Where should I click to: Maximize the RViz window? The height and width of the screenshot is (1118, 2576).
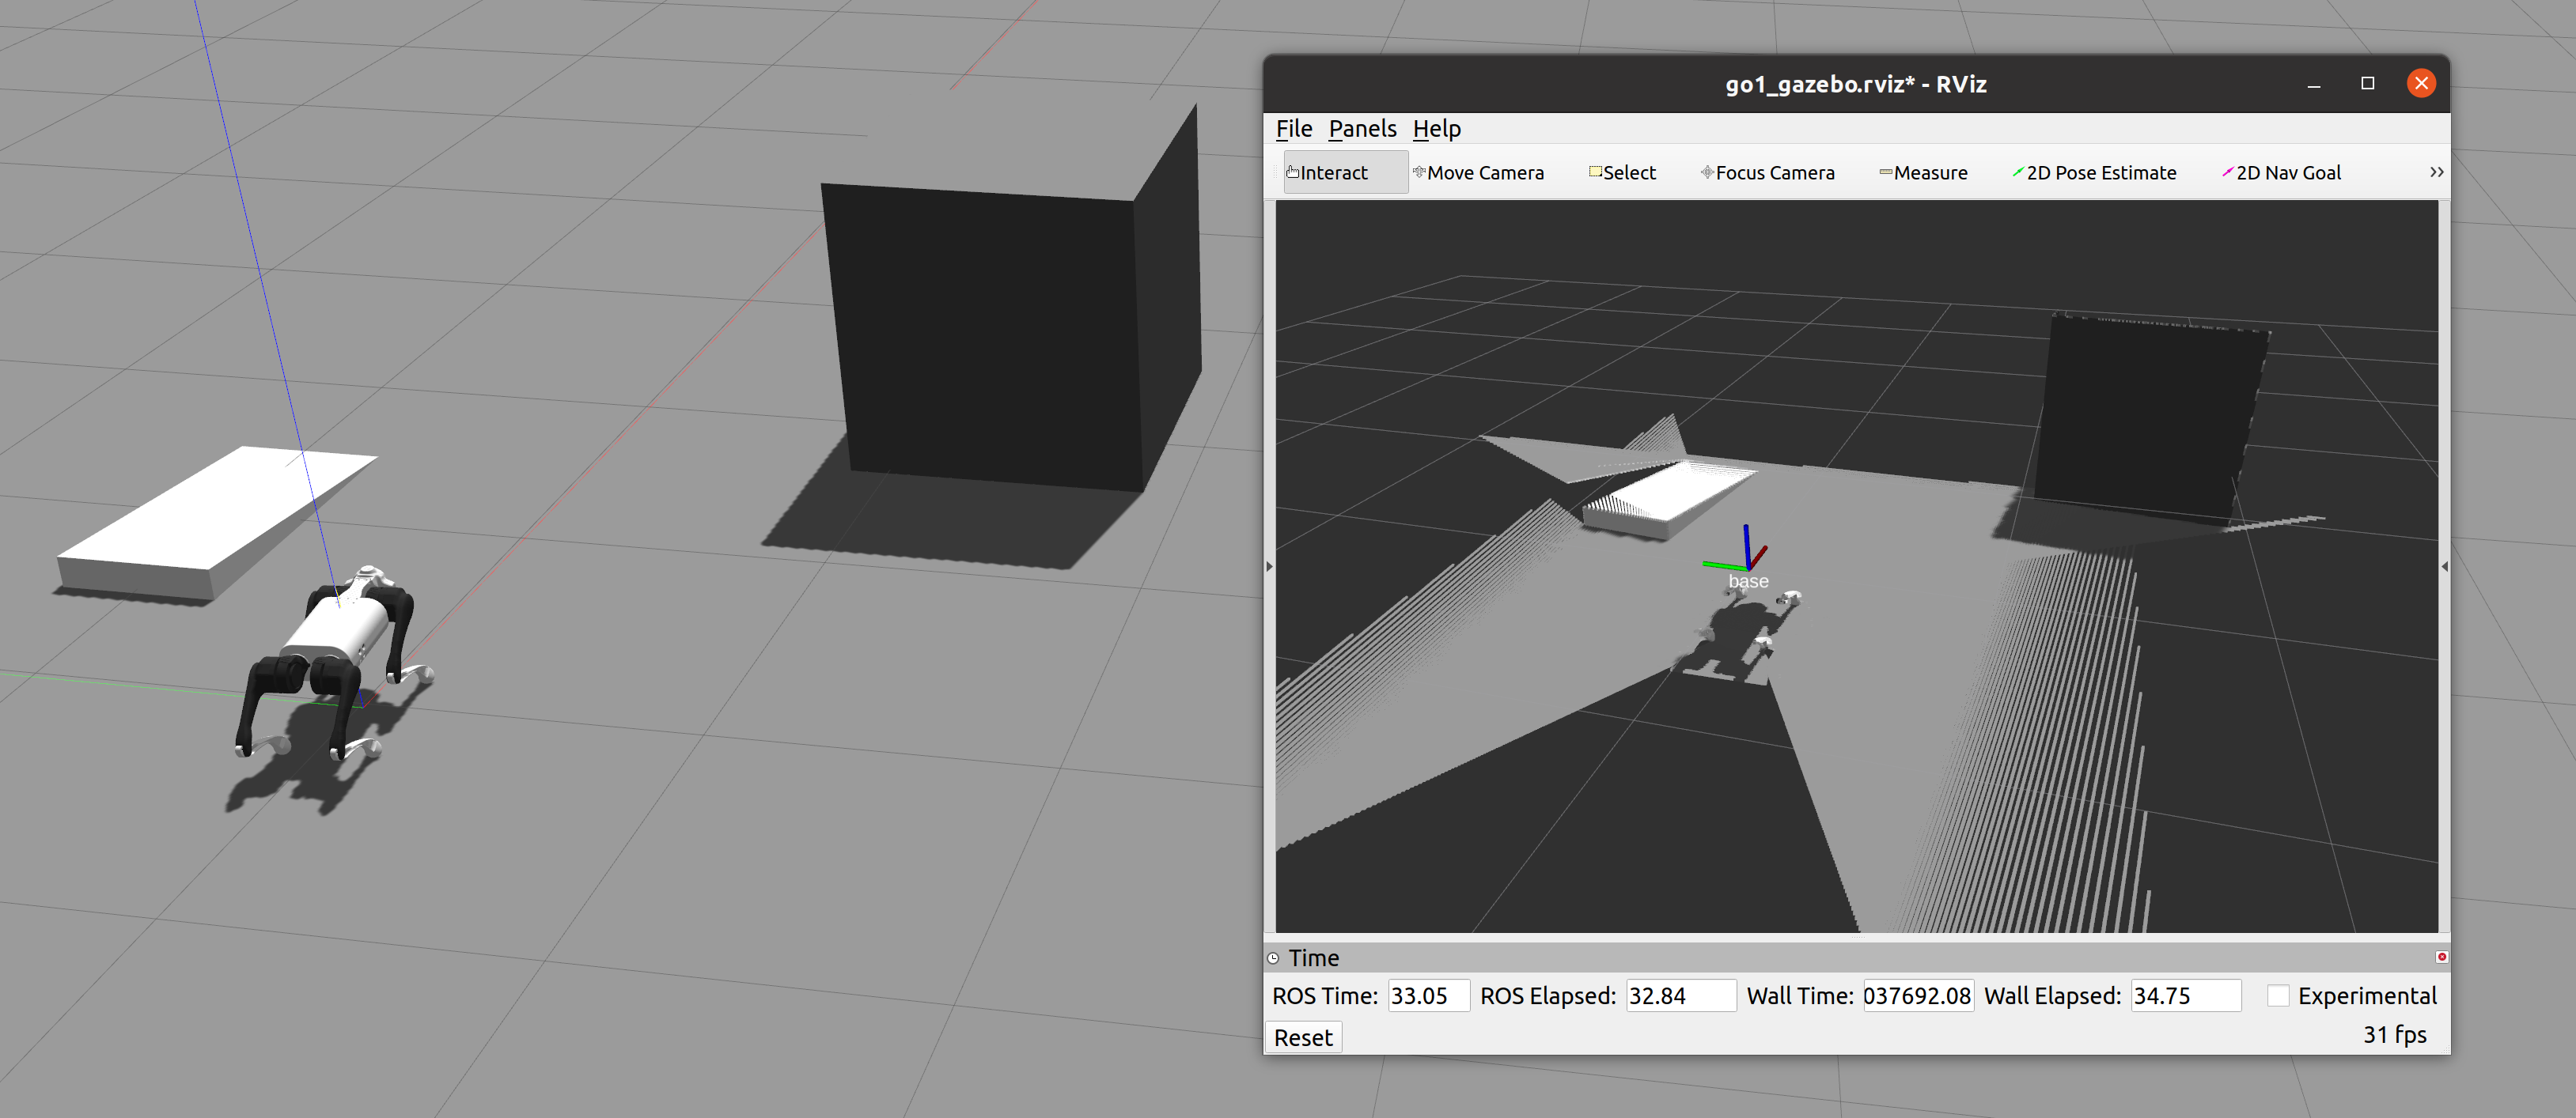pyautogui.click(x=2367, y=83)
